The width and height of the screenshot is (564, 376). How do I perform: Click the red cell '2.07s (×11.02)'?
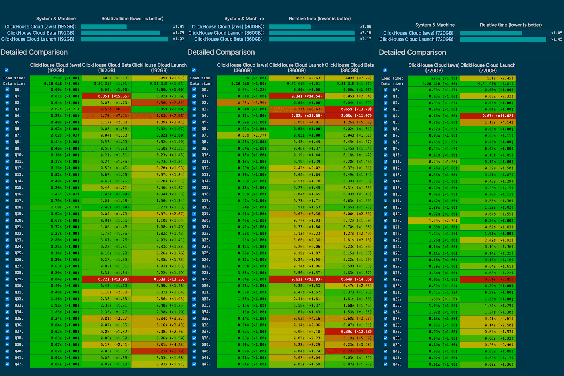click(x=488, y=116)
